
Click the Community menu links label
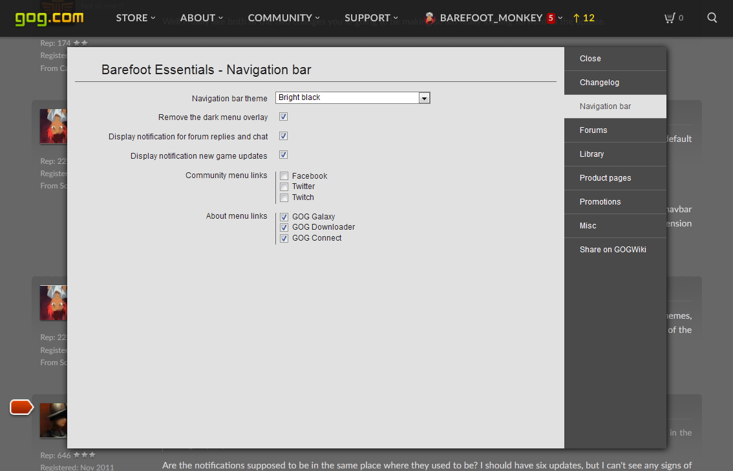[x=226, y=175]
